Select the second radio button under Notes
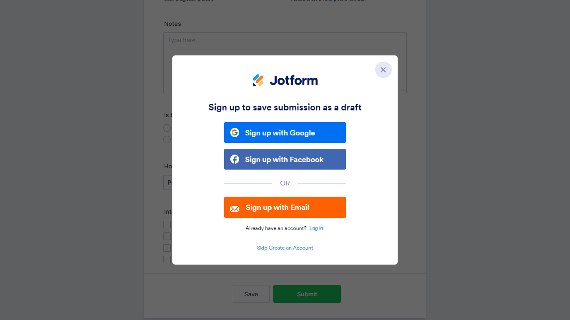The height and width of the screenshot is (320, 570). pos(167,140)
